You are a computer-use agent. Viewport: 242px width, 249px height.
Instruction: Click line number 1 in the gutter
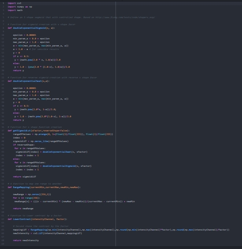tap(3, 3)
